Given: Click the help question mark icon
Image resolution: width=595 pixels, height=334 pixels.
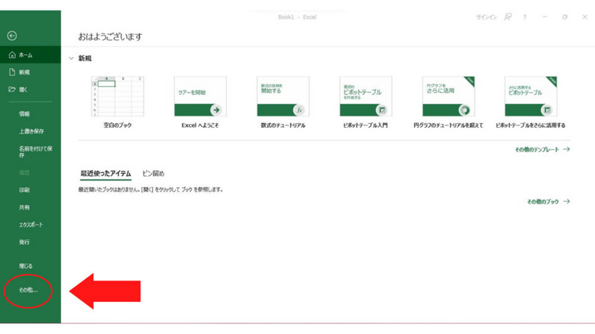Looking at the screenshot, I should [x=525, y=17].
